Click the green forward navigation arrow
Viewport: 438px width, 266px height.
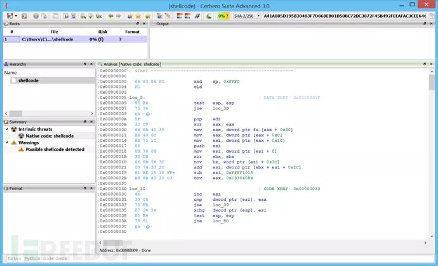pos(119,15)
